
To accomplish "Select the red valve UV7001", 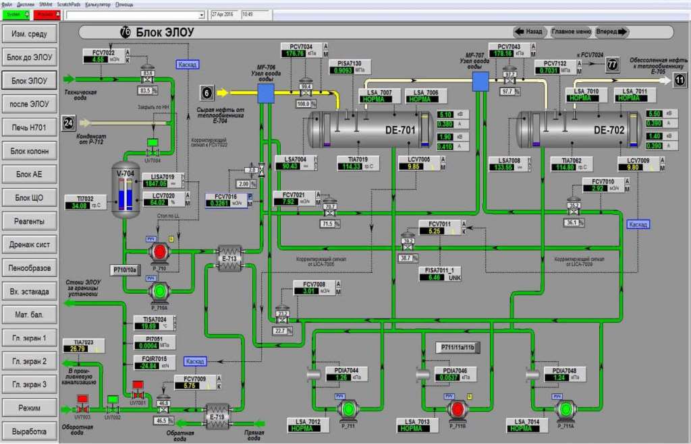I will point(138,390).
